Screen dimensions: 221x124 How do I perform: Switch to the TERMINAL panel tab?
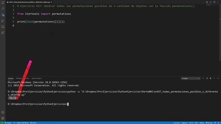(x=11, y=79)
